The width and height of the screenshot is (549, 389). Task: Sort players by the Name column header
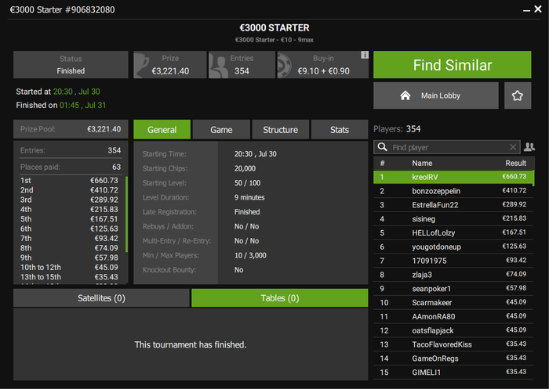422,164
